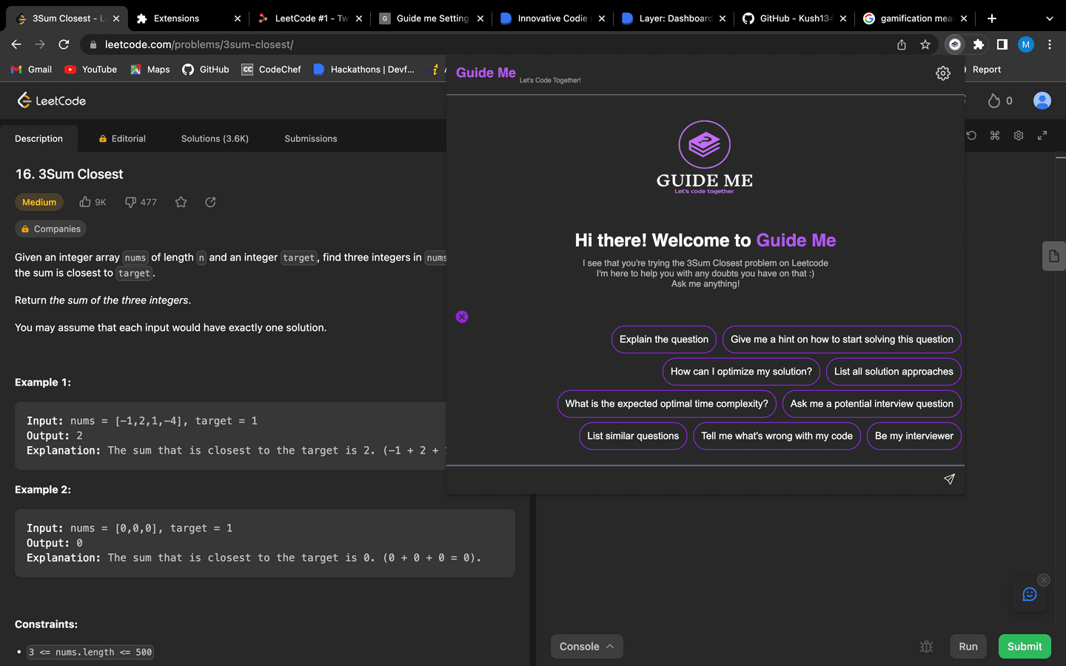Reset code with the revert icon
This screenshot has width=1066, height=666.
click(971, 135)
